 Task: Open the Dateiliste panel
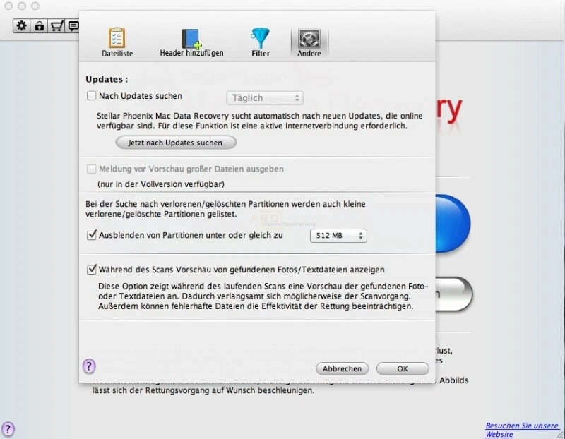(x=115, y=40)
